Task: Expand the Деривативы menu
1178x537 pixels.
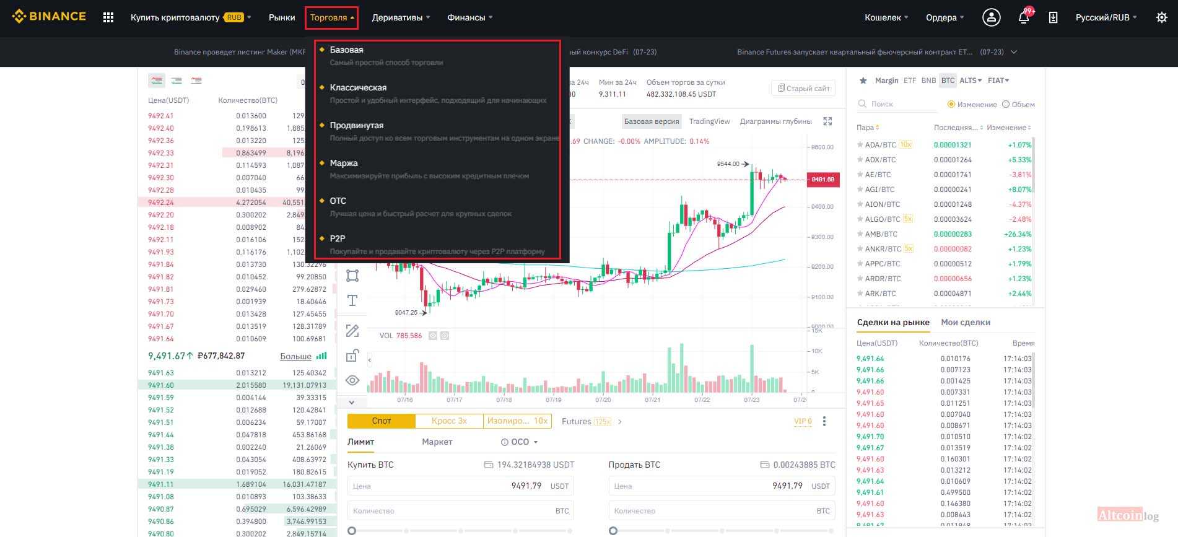Action: tap(401, 17)
